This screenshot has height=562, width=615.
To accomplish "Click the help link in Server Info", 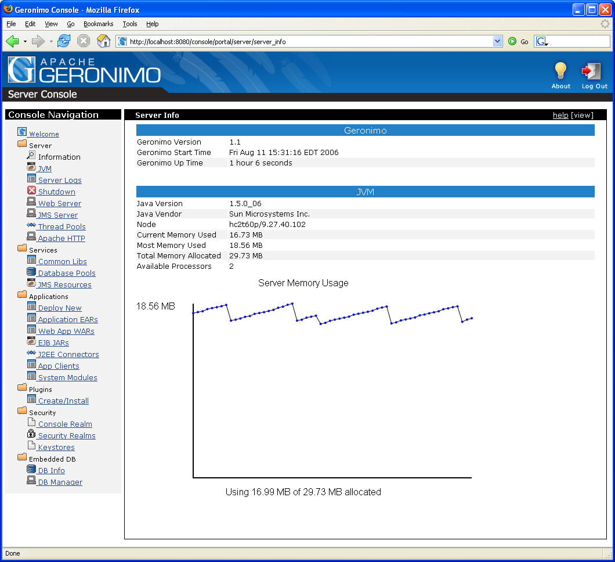I will coord(560,115).
